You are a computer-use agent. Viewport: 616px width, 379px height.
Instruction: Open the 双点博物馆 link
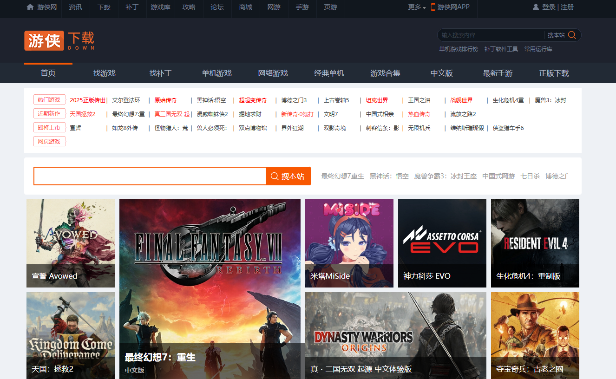pos(253,128)
